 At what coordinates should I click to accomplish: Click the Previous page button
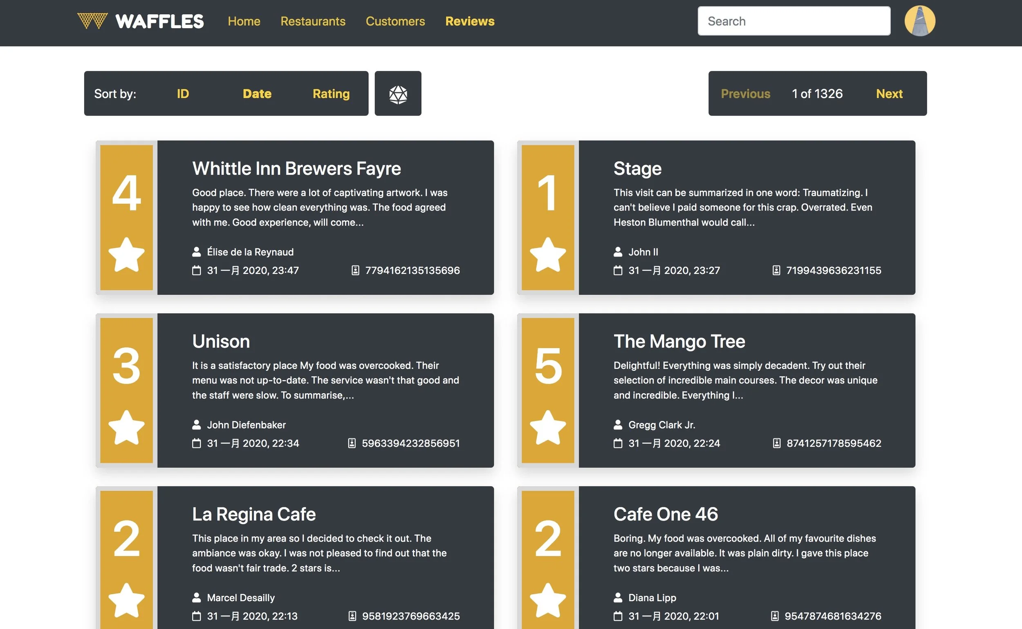[x=745, y=94]
